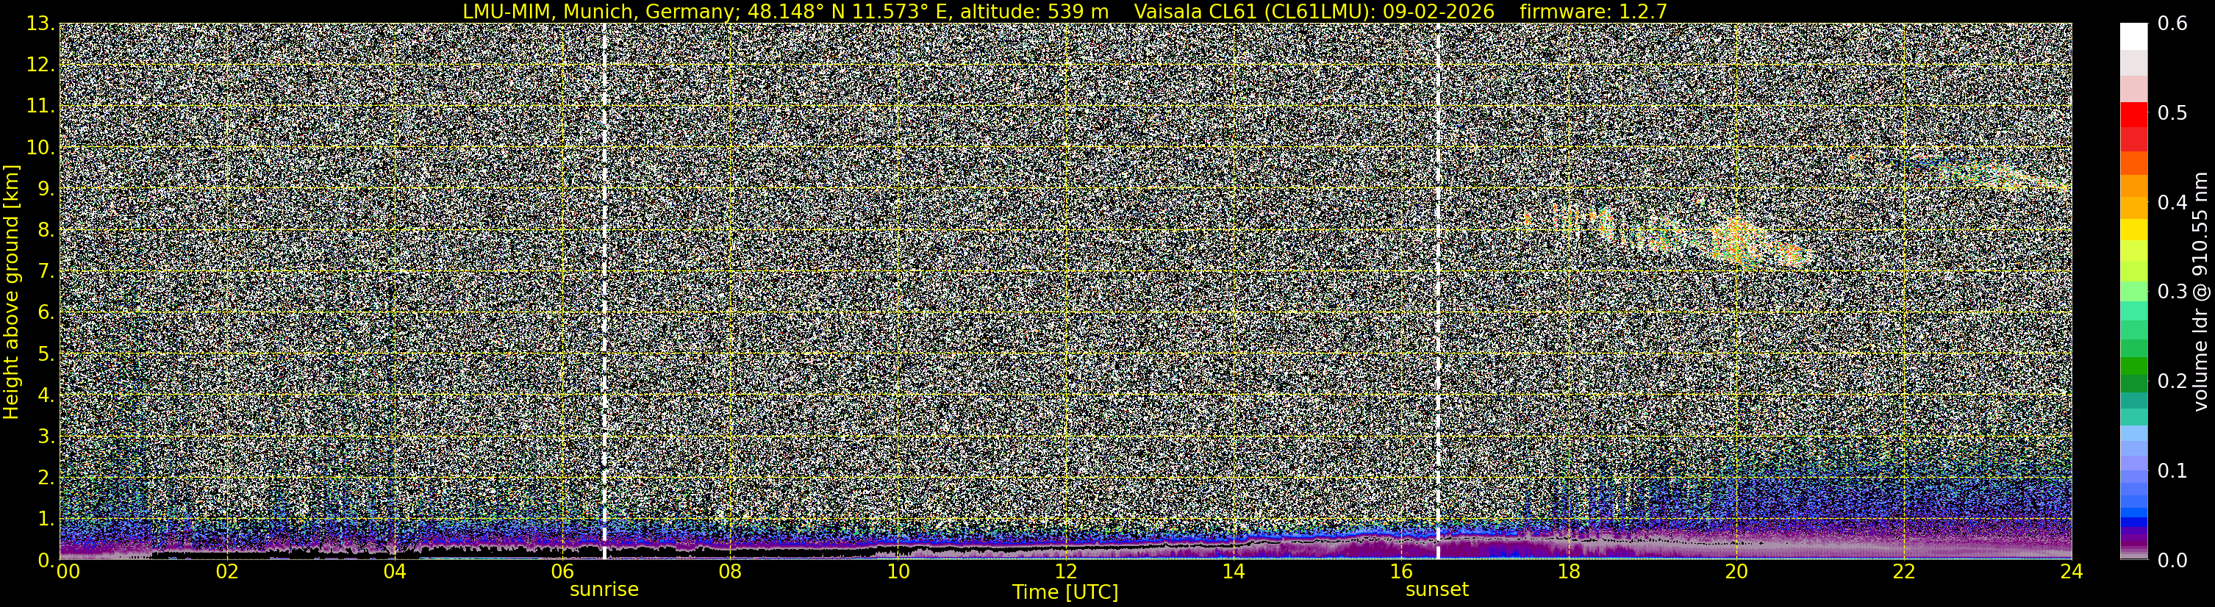The width and height of the screenshot is (2215, 607).
Task: Click the 'volume ldr @ 910.55 nm' colorbar label
Action: point(2200,292)
